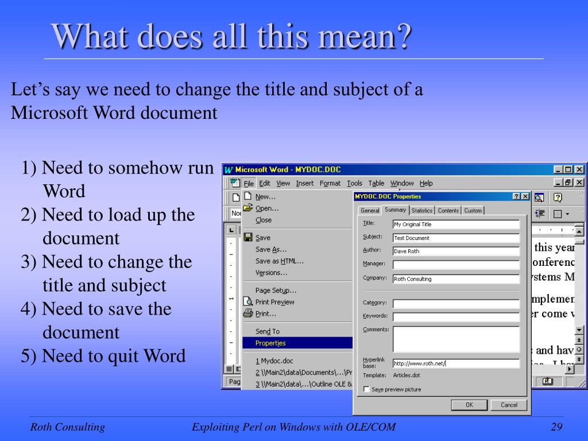
Task: Click the question mark help button in Properties dialog
Action: [x=516, y=196]
